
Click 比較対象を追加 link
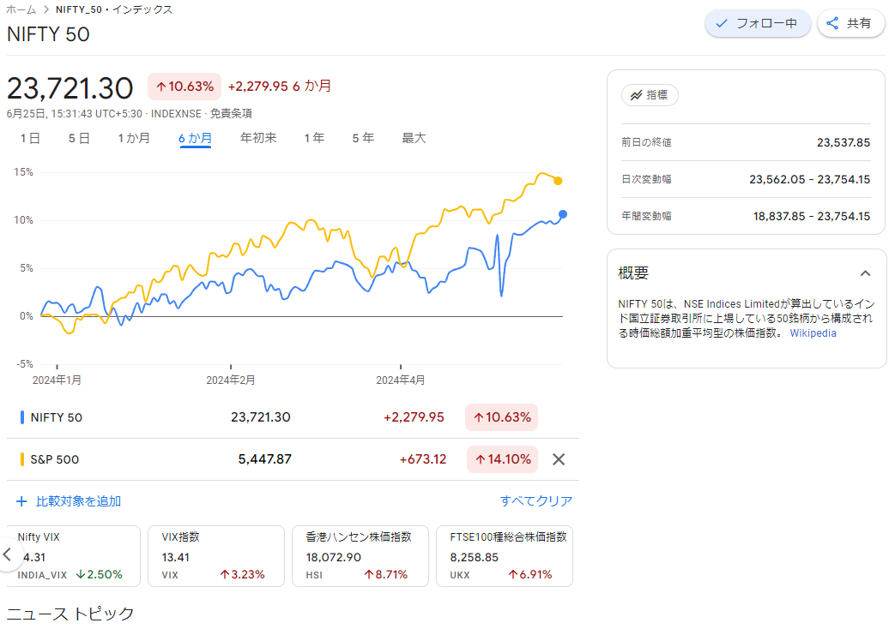coord(69,501)
